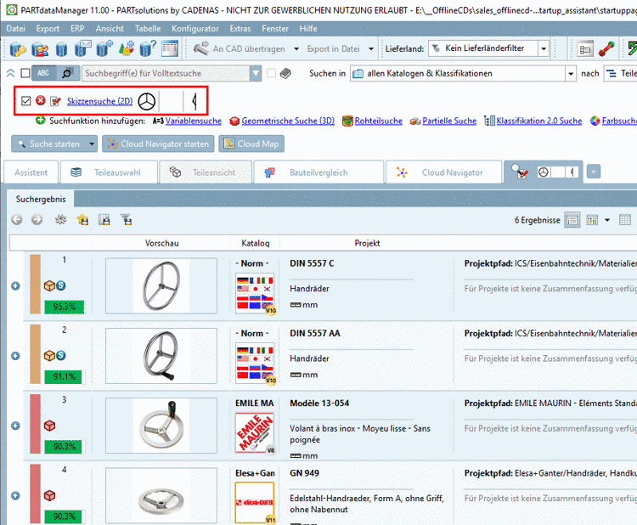Click Cloud Navigator starten button
This screenshot has height=525, width=637.
click(x=158, y=144)
